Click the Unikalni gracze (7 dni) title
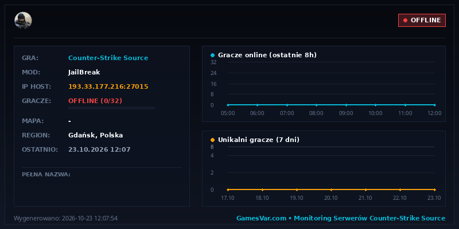The image size is (459, 229). tap(259, 140)
